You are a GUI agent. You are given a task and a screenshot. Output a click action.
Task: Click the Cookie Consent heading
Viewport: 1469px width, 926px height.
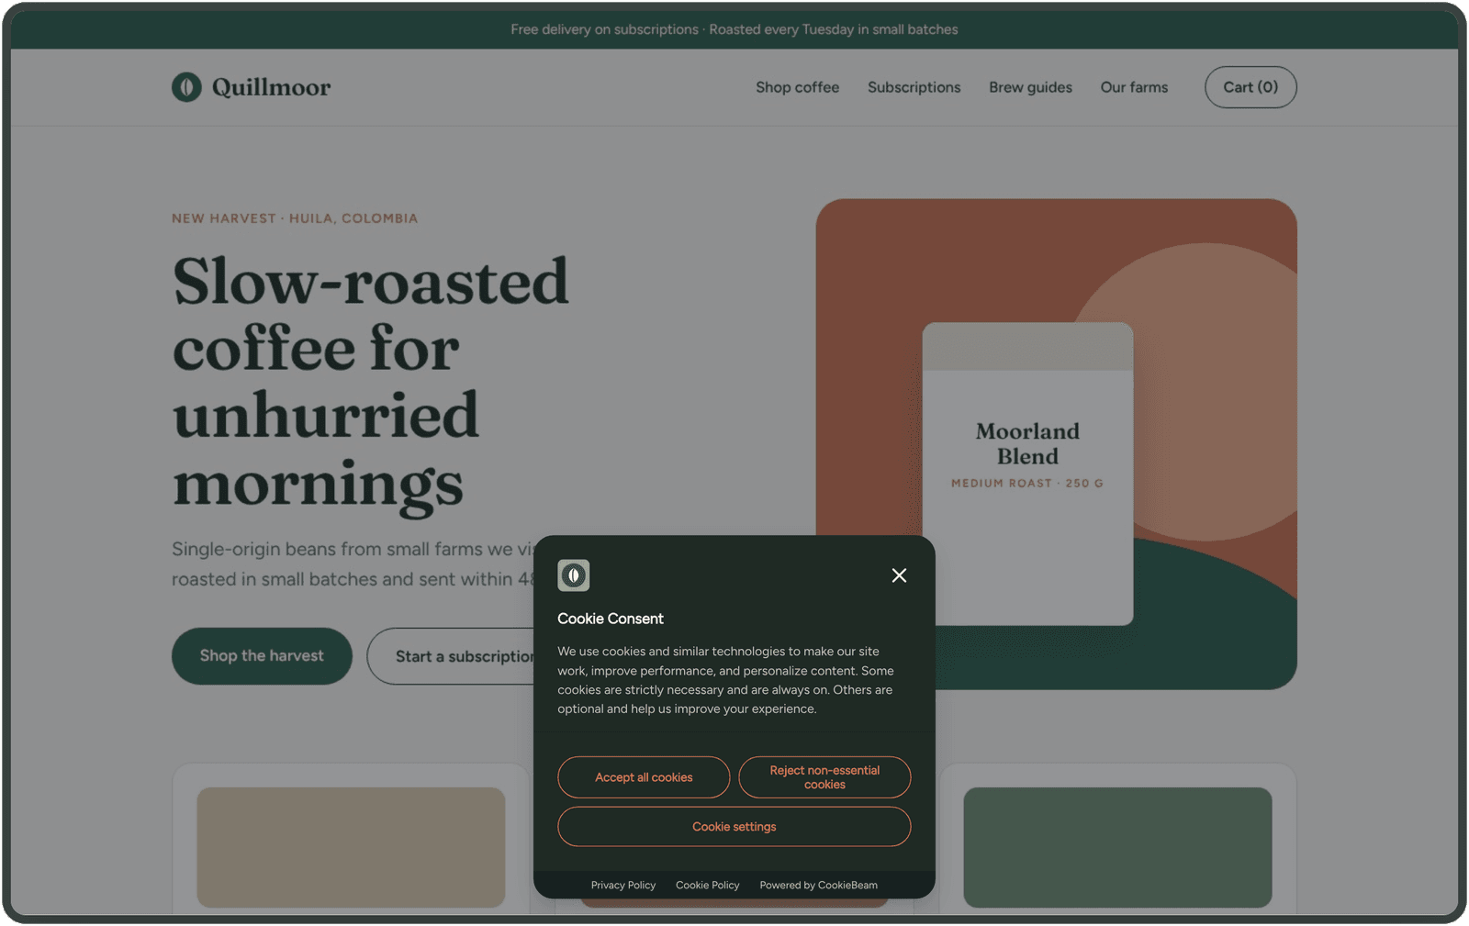click(611, 619)
